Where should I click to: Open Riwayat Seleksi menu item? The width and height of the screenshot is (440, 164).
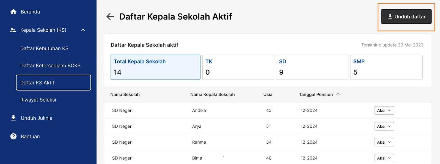pyautogui.click(x=38, y=100)
